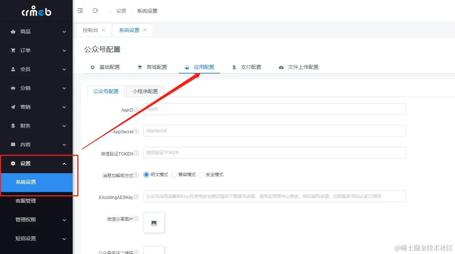
Task: Click the info icon next to EncodingAESKey
Action: coord(136,197)
